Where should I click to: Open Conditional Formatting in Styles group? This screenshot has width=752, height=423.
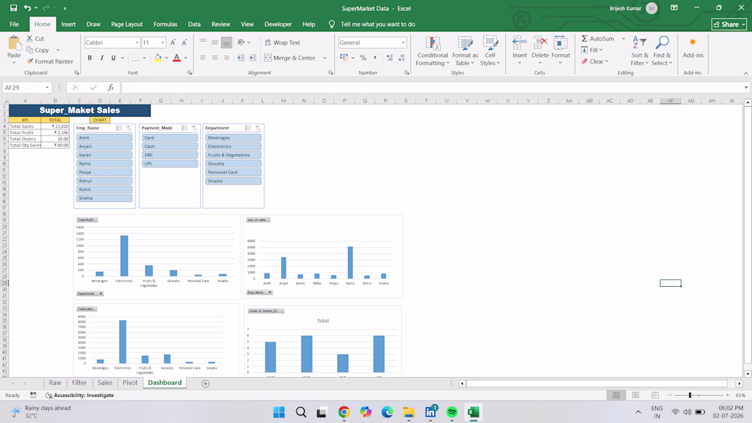click(433, 51)
